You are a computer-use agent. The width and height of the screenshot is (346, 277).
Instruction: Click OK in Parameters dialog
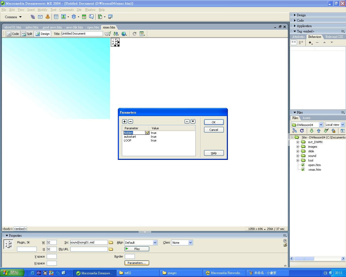(214, 122)
